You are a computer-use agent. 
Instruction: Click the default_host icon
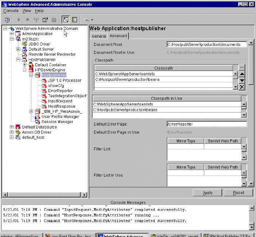click(18, 137)
